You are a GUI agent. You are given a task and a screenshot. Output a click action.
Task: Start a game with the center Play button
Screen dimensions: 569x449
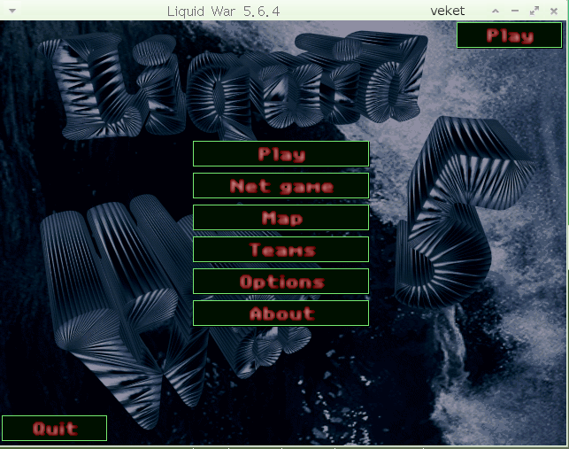point(281,154)
